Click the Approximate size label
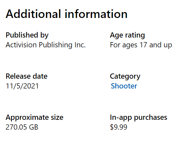 34,118
